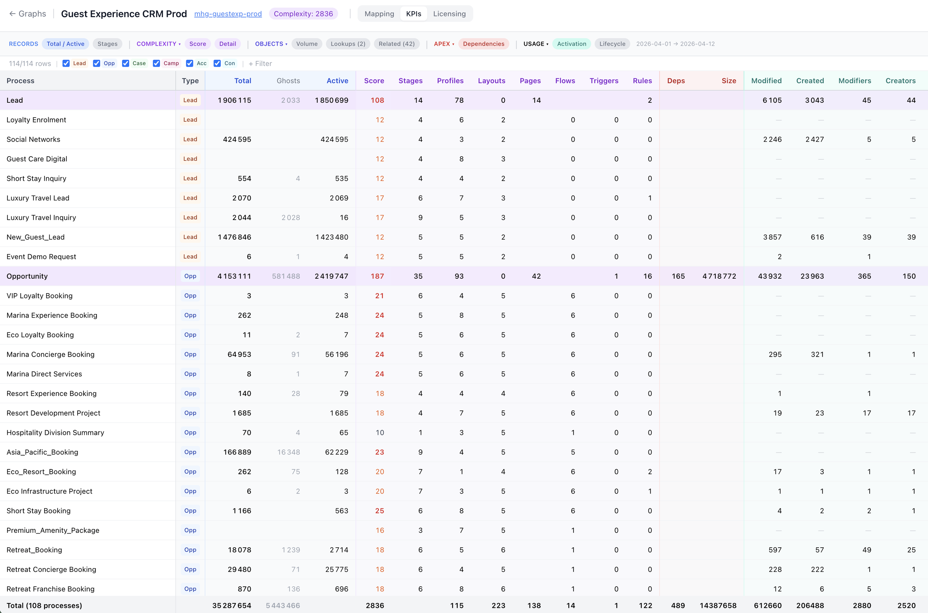Activate the Lifecycle usage view
This screenshot has height=613, width=928.
(612, 44)
